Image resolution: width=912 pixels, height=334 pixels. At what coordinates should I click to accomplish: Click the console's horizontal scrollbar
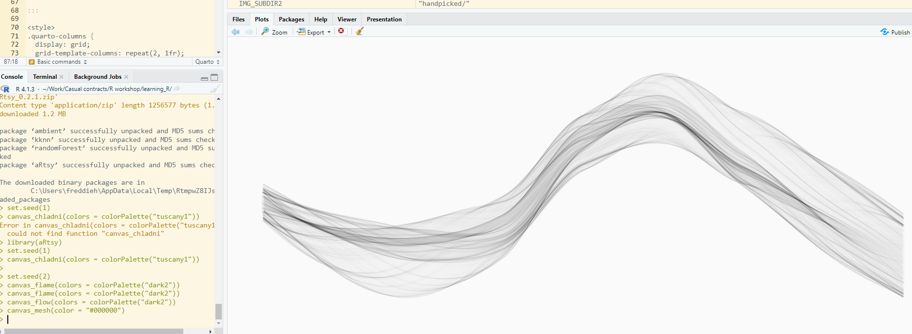(94, 331)
